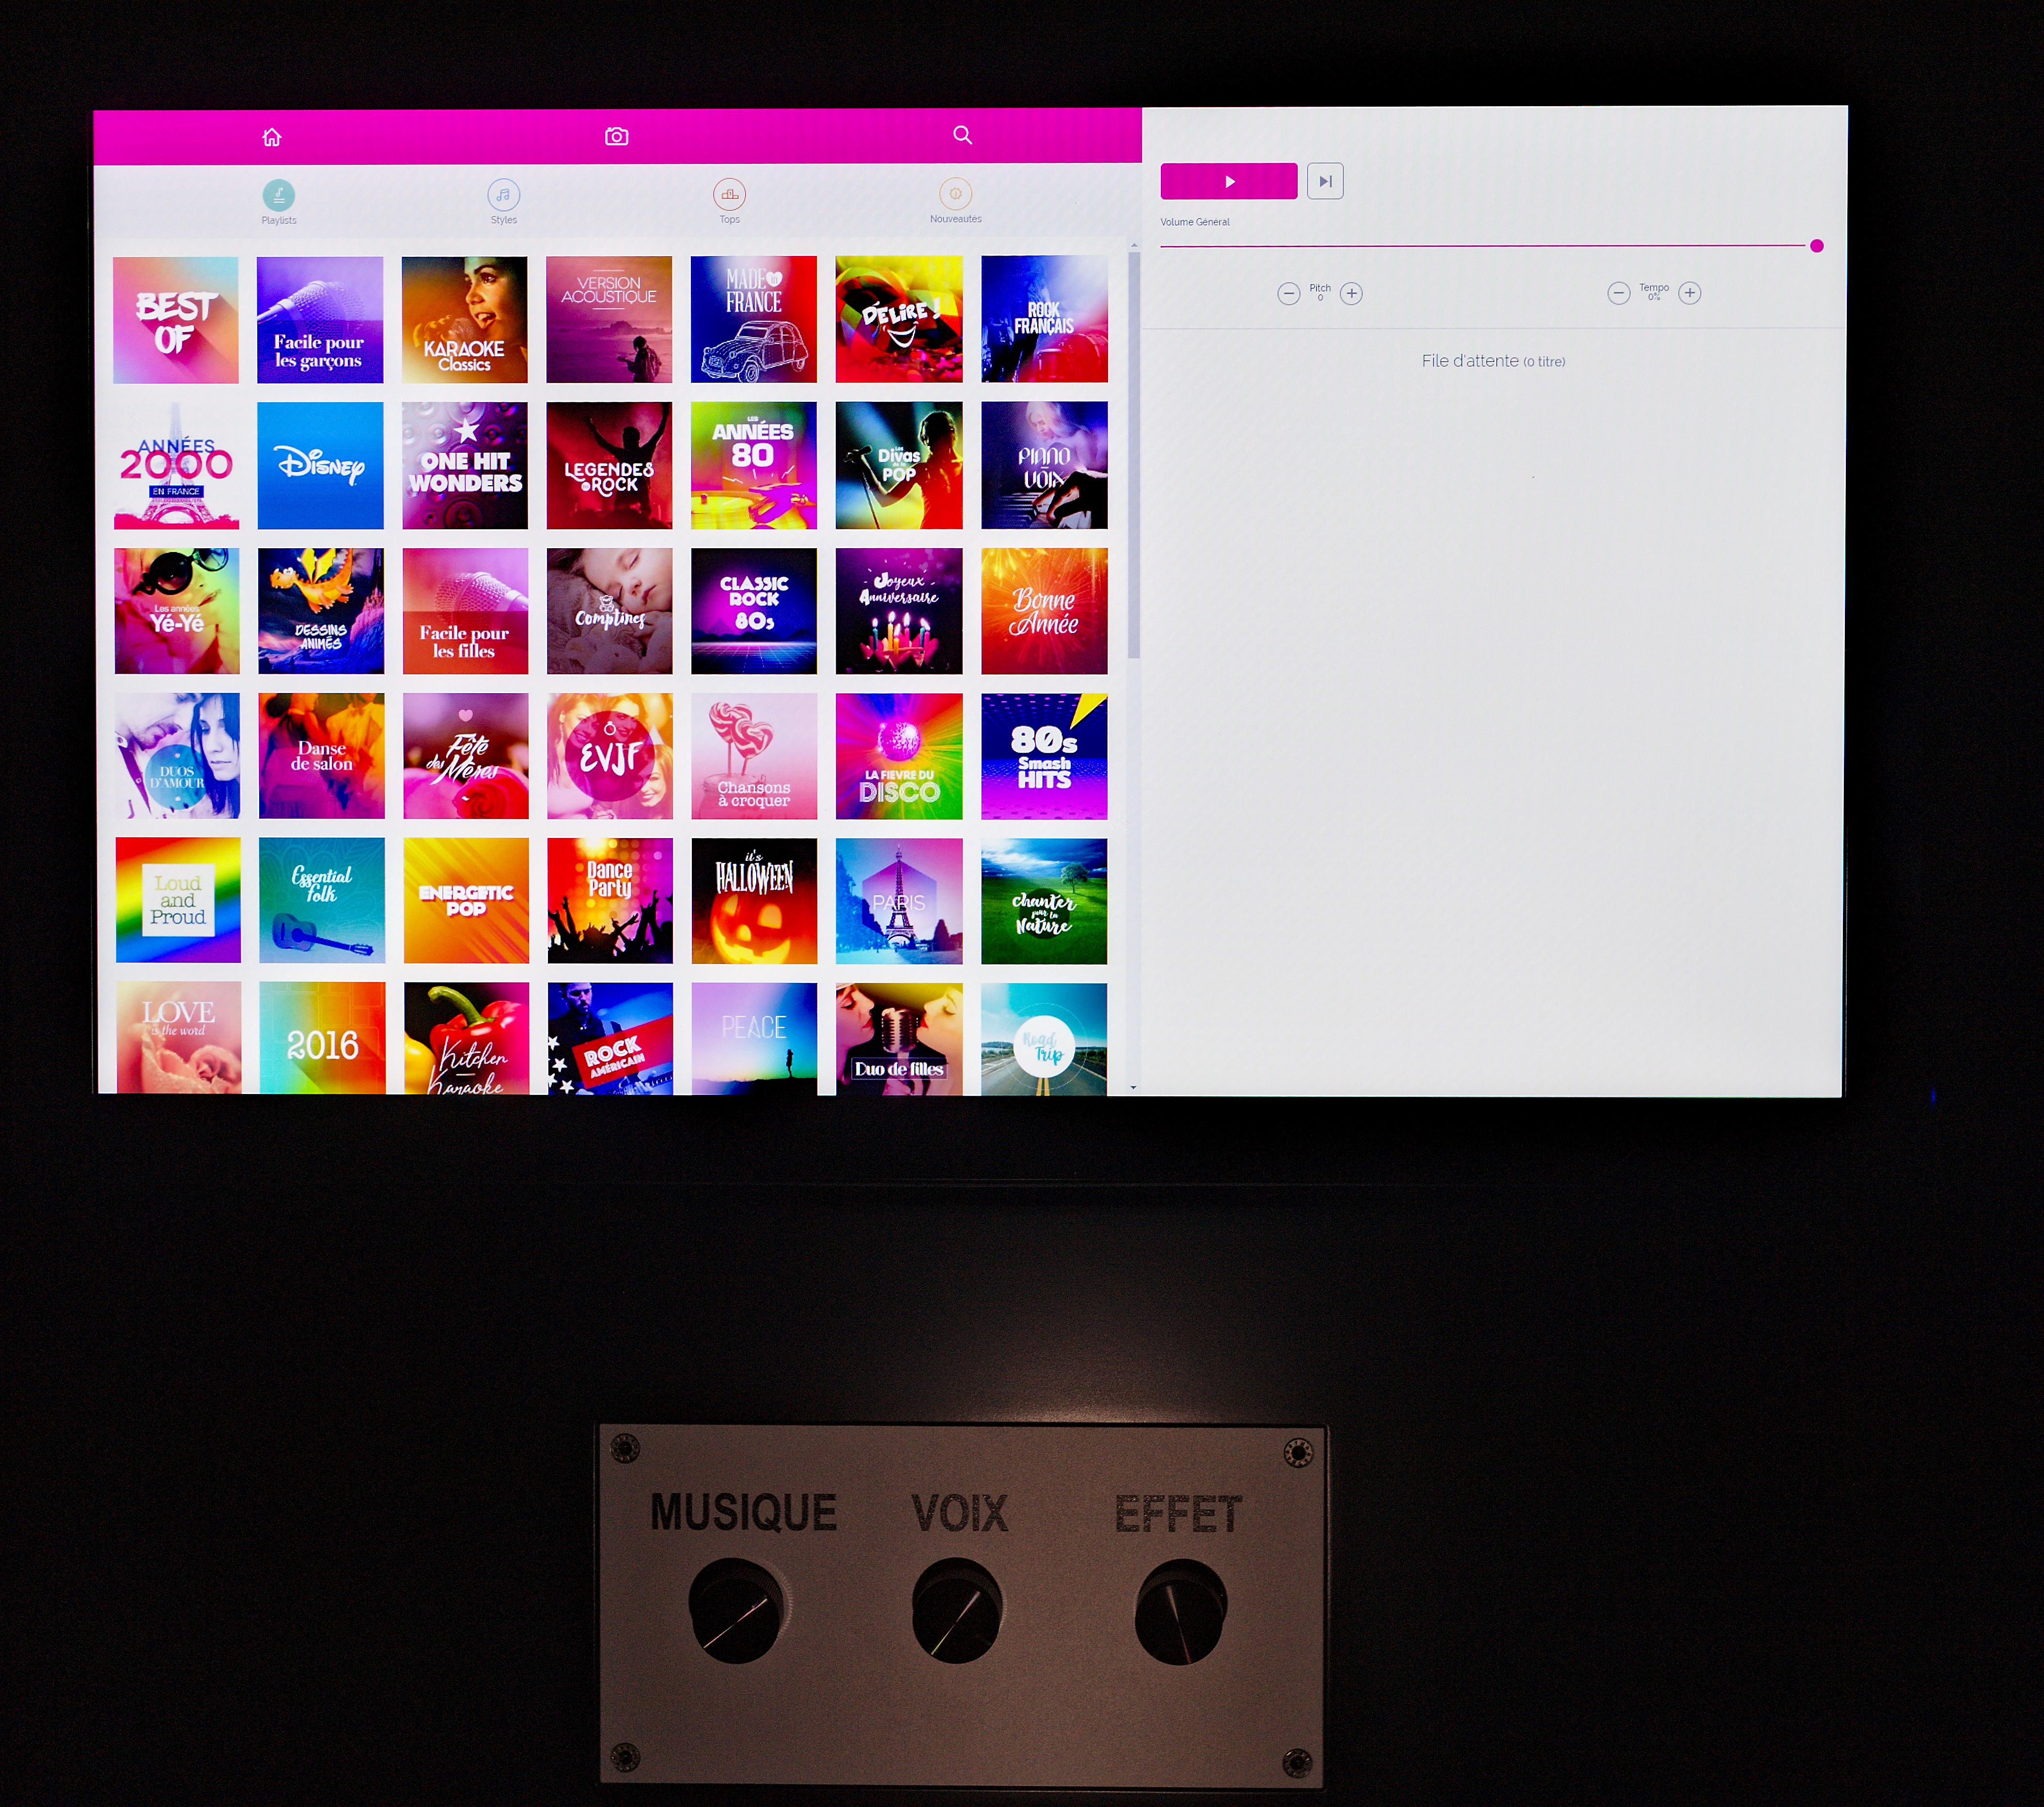Select the 80s Smash Hits playlist
2044x1807 pixels.
[x=1045, y=757]
